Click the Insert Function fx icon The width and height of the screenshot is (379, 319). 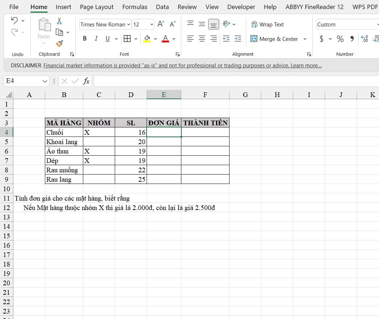click(x=86, y=81)
